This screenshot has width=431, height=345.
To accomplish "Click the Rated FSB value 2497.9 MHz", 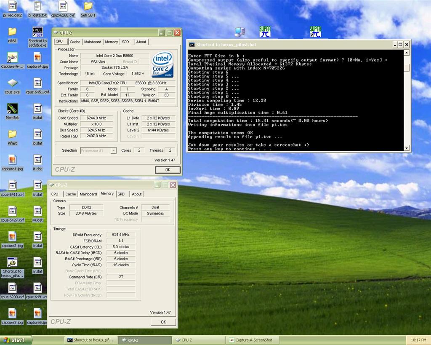I will click(96, 136).
